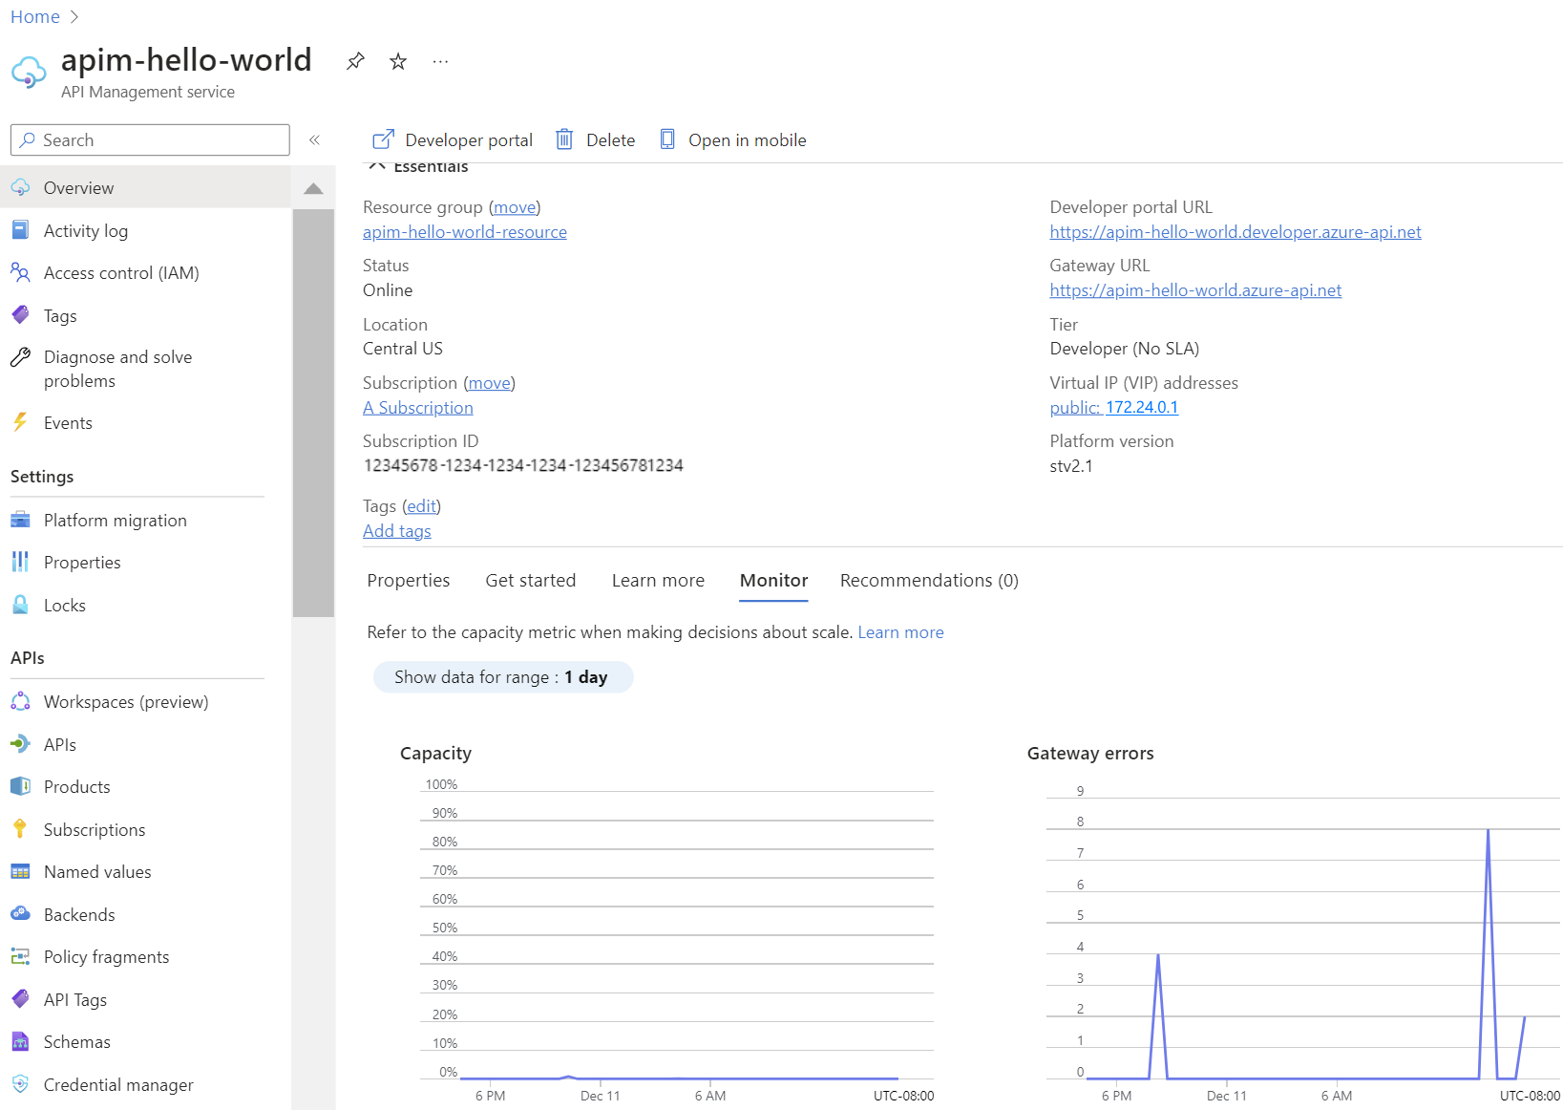Open the more options ellipsis menu
The width and height of the screenshot is (1563, 1110).
pos(440,61)
